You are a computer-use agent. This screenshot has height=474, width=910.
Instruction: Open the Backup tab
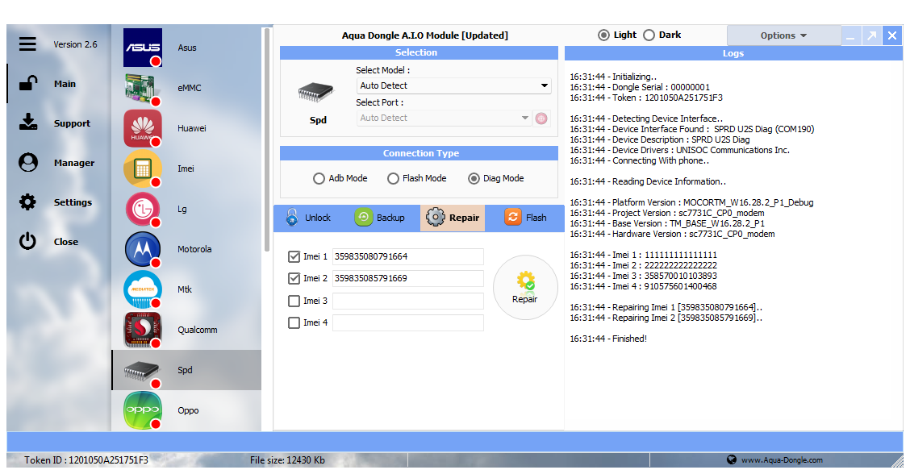(x=380, y=218)
